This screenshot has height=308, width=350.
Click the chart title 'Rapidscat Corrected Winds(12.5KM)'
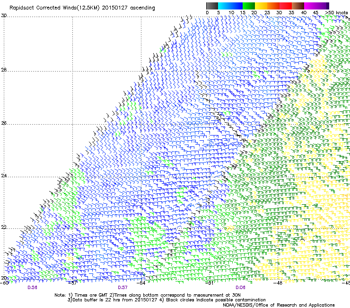point(54,8)
